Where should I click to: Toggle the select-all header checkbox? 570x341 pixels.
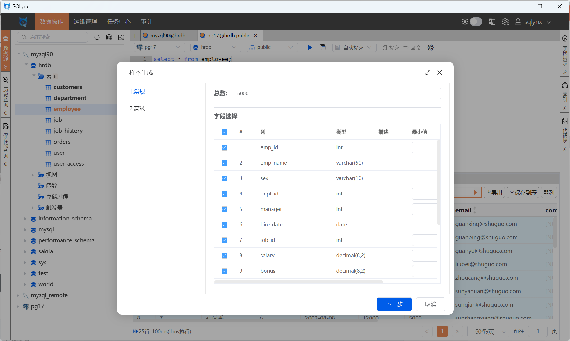pyautogui.click(x=224, y=132)
